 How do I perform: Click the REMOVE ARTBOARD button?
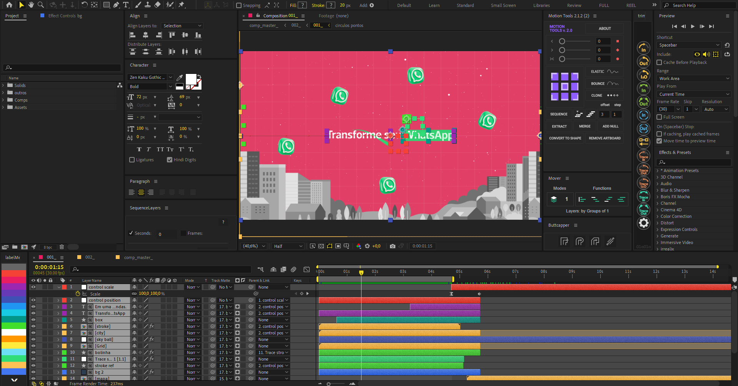click(x=605, y=138)
